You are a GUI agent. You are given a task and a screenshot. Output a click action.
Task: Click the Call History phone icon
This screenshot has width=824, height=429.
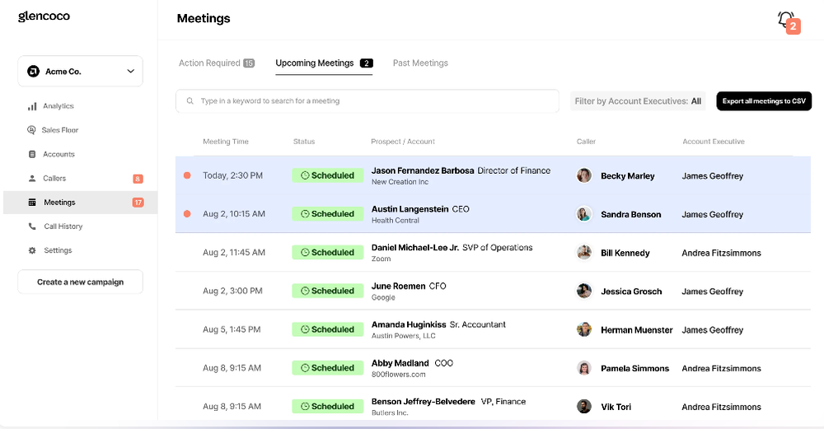pos(32,226)
